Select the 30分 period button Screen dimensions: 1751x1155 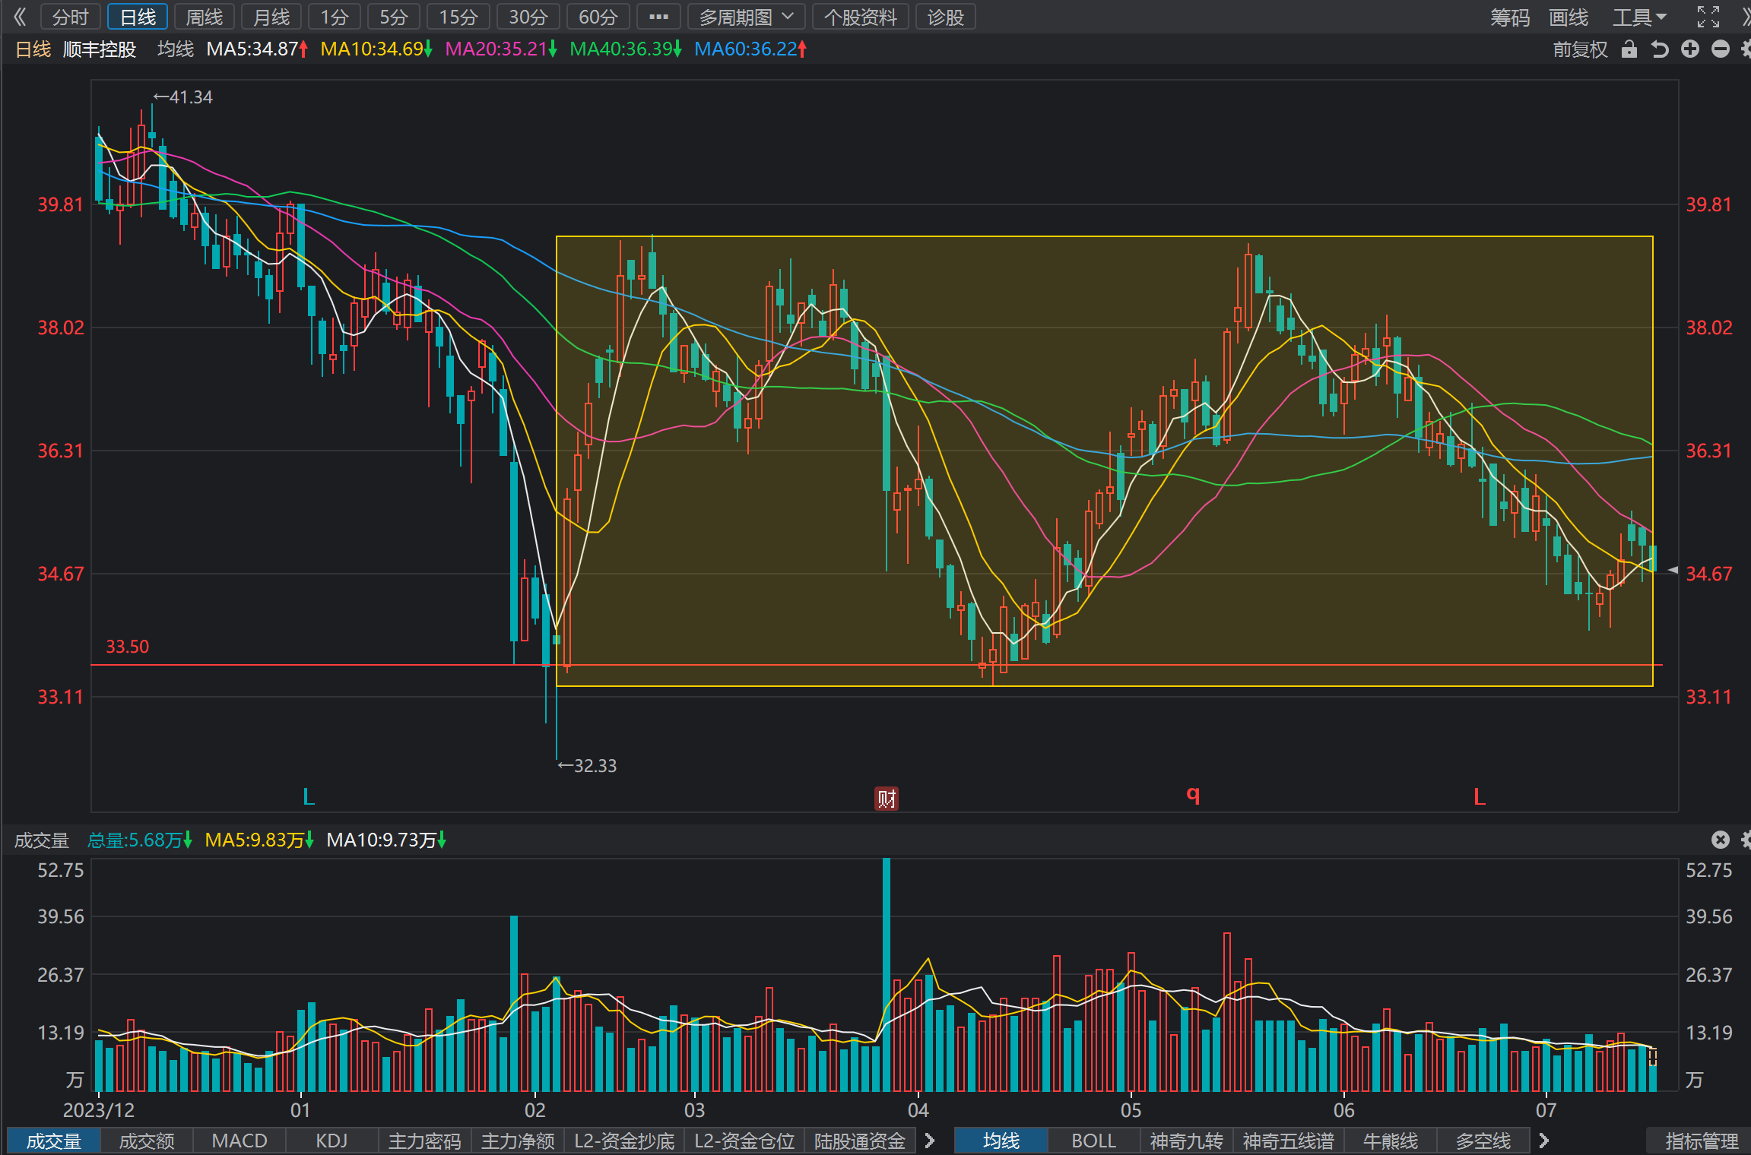528,17
